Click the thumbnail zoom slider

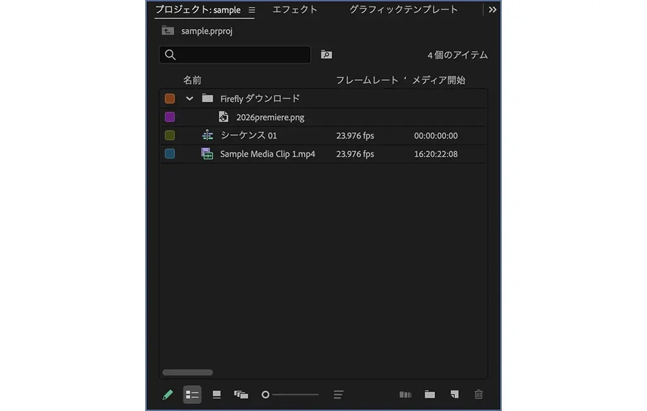click(x=291, y=395)
